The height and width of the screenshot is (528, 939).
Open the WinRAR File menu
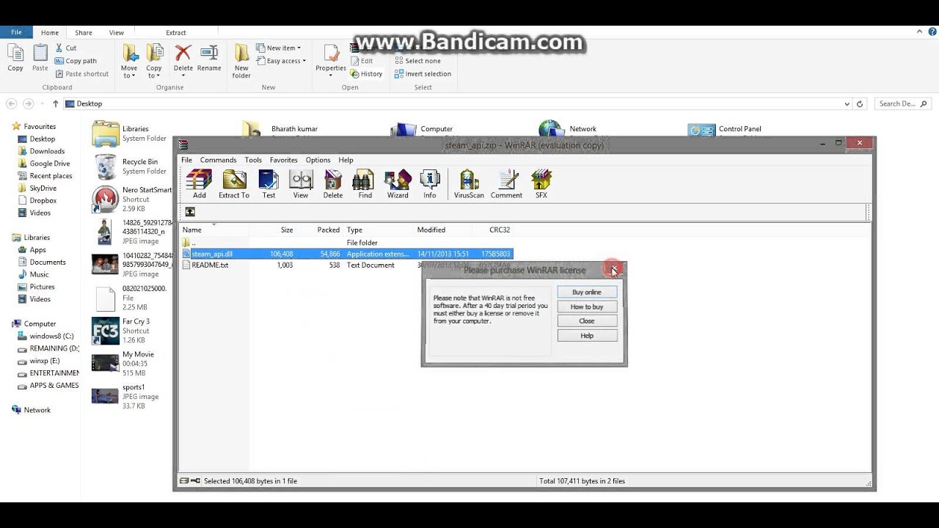click(186, 160)
